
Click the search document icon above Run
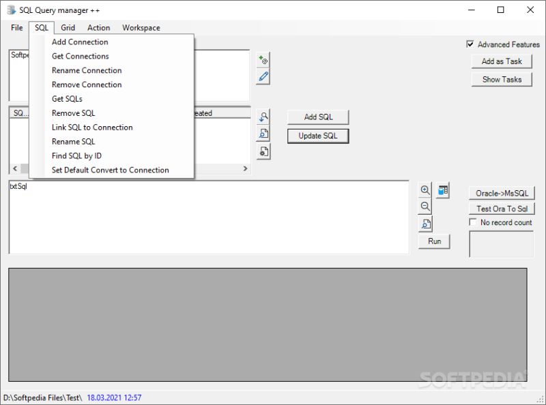425,223
